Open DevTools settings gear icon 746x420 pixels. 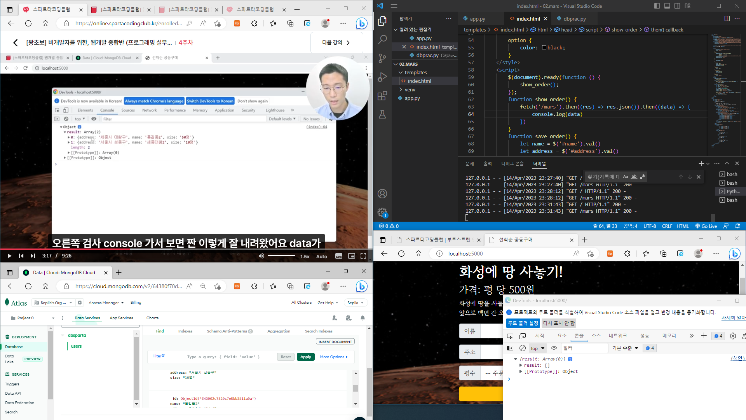click(x=733, y=336)
